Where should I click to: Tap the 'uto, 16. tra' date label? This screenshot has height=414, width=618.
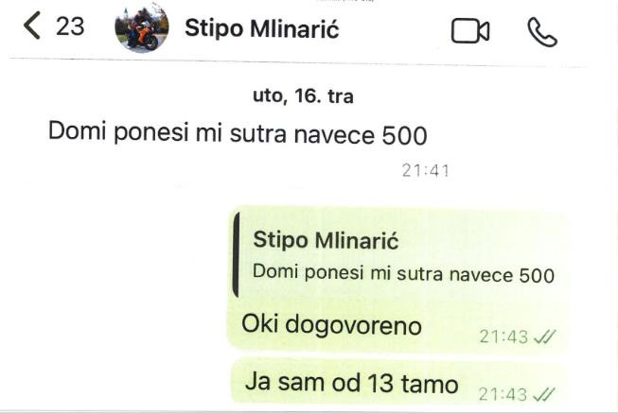pos(303,96)
